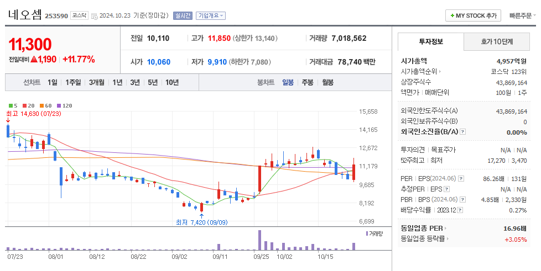Screen dimensions: 541x271
Task: Open the help icon next to PER EPS(2024.06)
Action: pos(461,179)
